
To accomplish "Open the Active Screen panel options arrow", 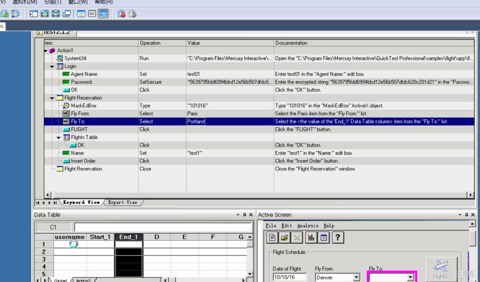I will pos(460,215).
